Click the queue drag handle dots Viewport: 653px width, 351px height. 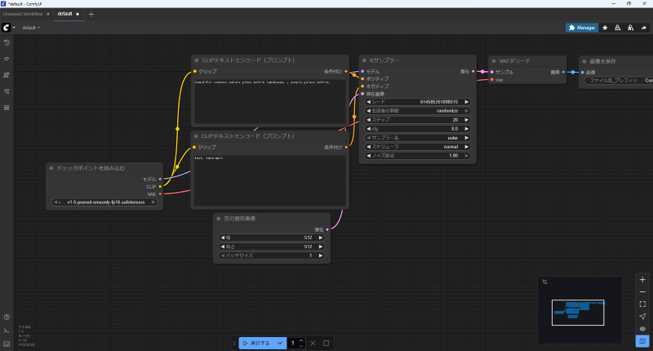coord(234,343)
